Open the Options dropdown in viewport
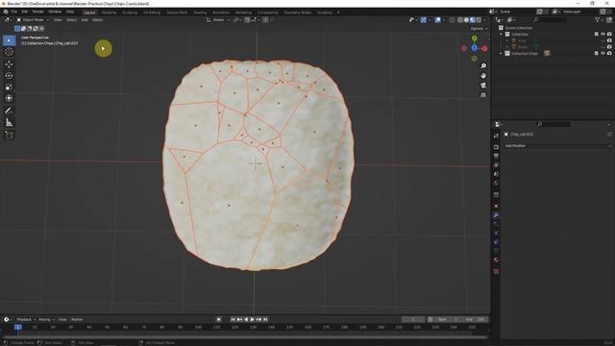The height and width of the screenshot is (346, 615). coord(479,29)
